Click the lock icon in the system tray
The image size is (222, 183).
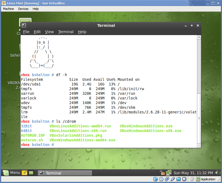point(163,173)
